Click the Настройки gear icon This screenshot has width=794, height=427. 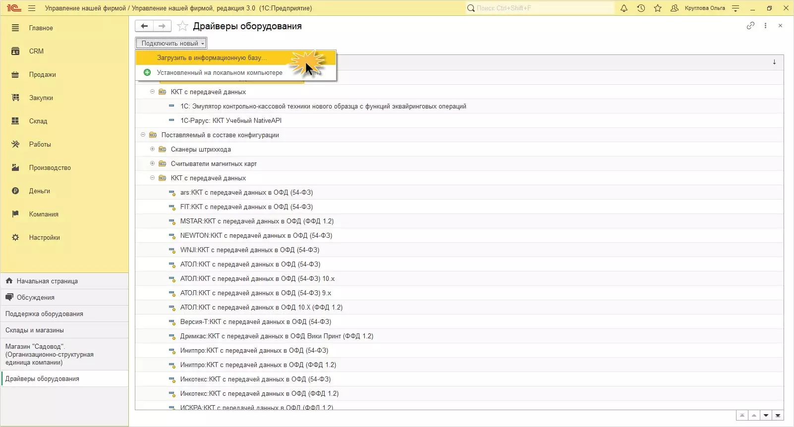tap(15, 237)
